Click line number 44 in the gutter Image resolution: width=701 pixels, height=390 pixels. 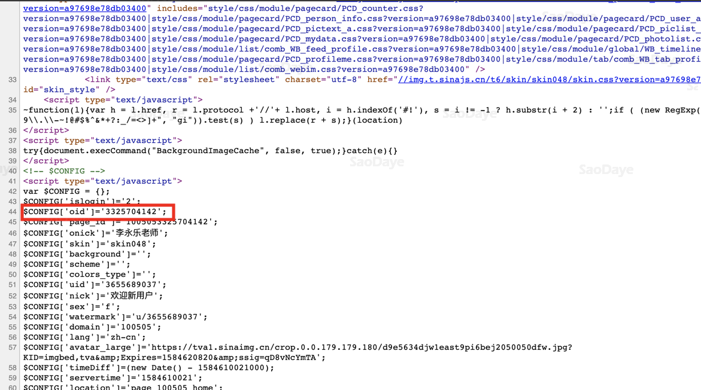12,212
